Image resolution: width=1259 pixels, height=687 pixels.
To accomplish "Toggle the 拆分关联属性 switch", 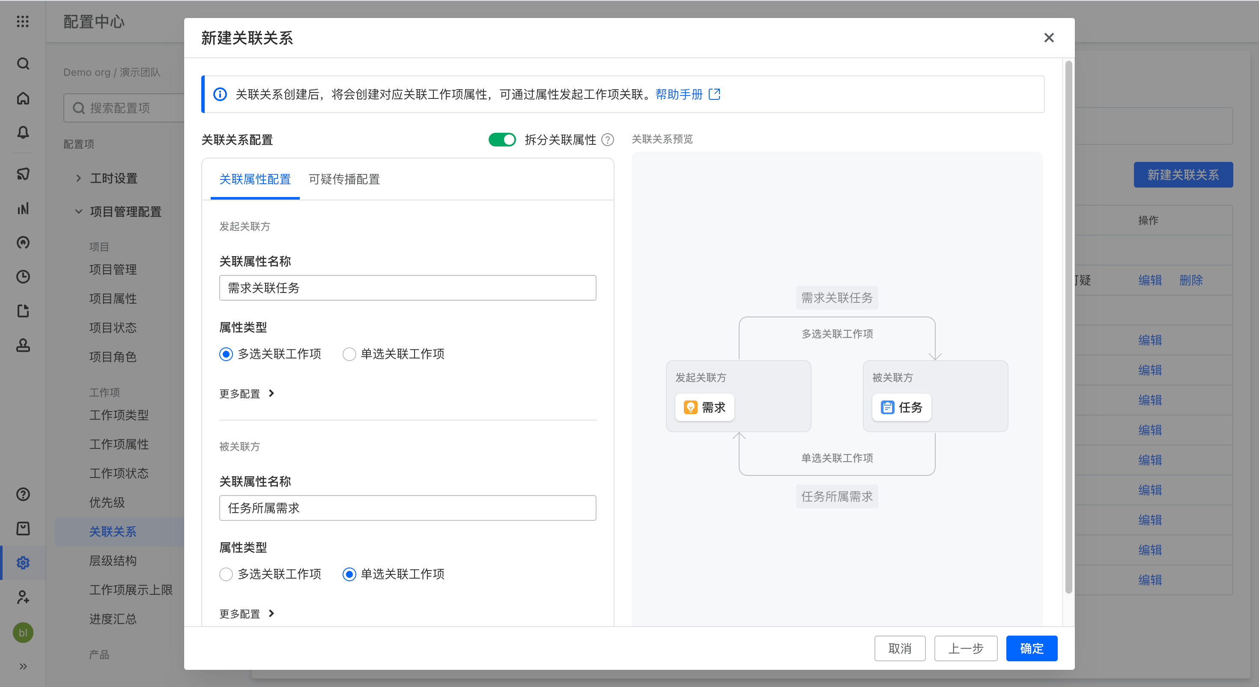I will [x=502, y=140].
